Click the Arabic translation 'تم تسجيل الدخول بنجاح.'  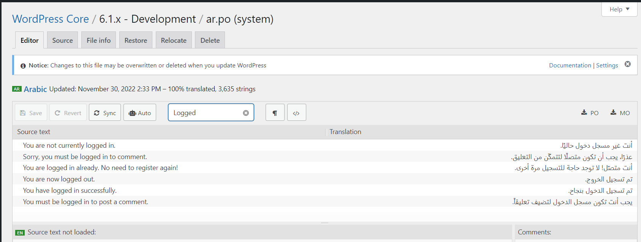click(x=601, y=191)
